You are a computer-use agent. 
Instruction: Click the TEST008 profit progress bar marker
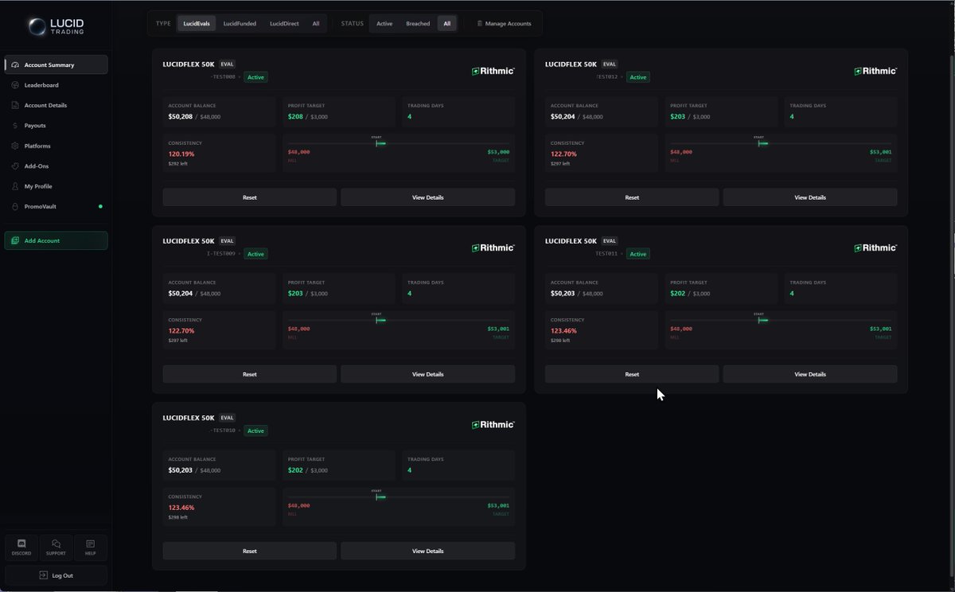point(380,143)
